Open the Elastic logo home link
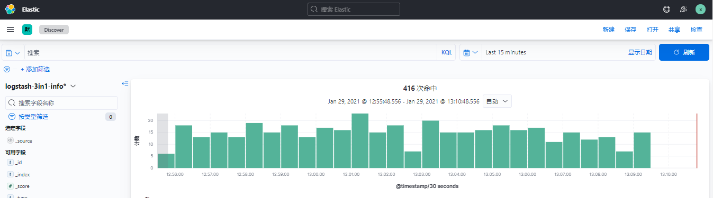 pyautogui.click(x=10, y=10)
